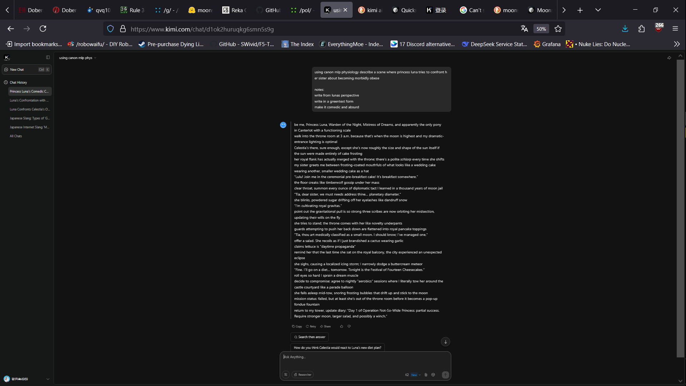The height and width of the screenshot is (386, 686).
Task: Click the Kimi logo in the sidebar
Action: pos(6,57)
